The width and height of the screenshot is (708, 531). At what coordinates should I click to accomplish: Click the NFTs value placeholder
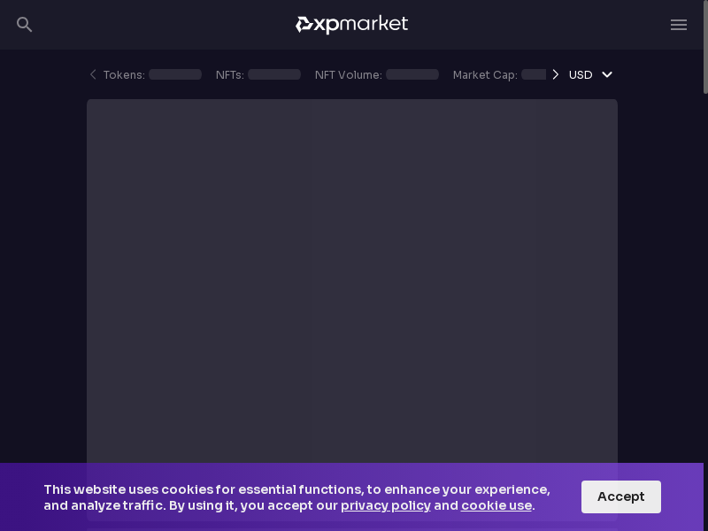tap(274, 75)
